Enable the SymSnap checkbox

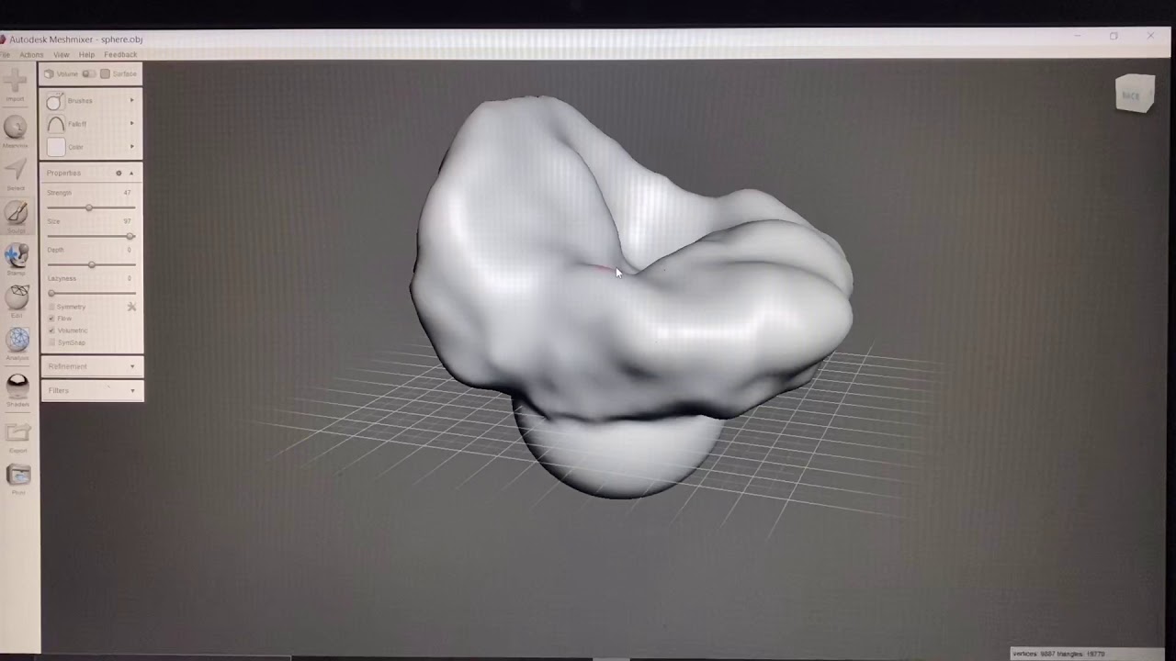click(x=51, y=342)
